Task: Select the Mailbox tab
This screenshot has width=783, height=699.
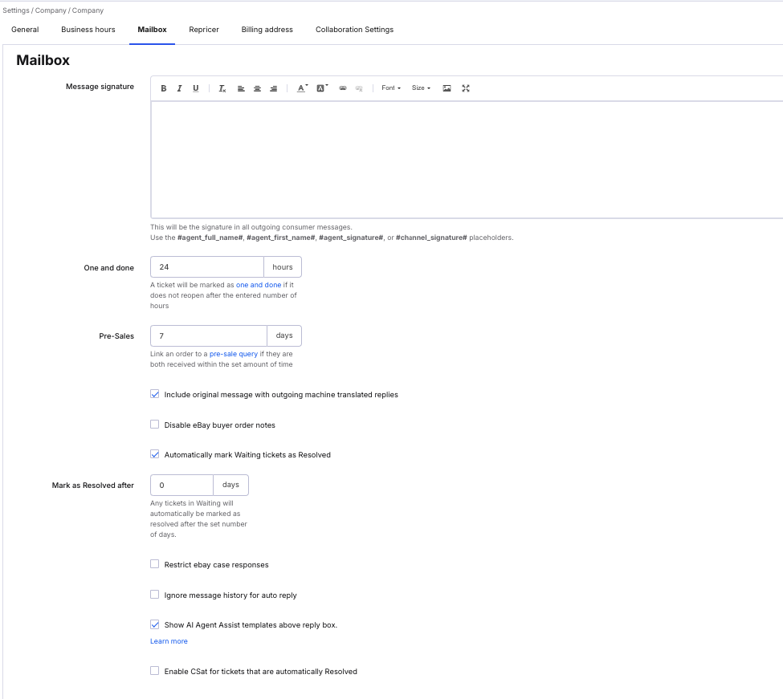Action: (152, 30)
